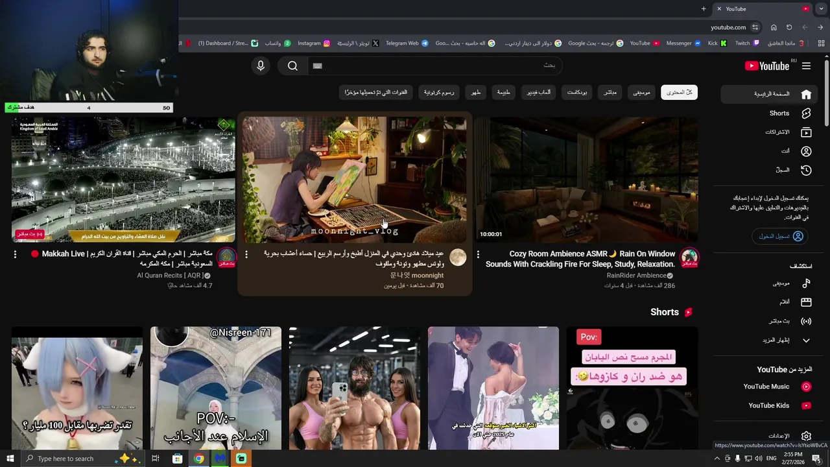The width and height of the screenshot is (830, 467).
Task: Start voice search with the microphone icon
Action: click(x=261, y=66)
